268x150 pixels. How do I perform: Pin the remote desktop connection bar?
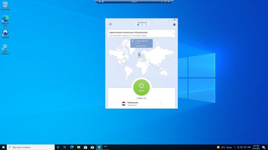(x=100, y=2)
